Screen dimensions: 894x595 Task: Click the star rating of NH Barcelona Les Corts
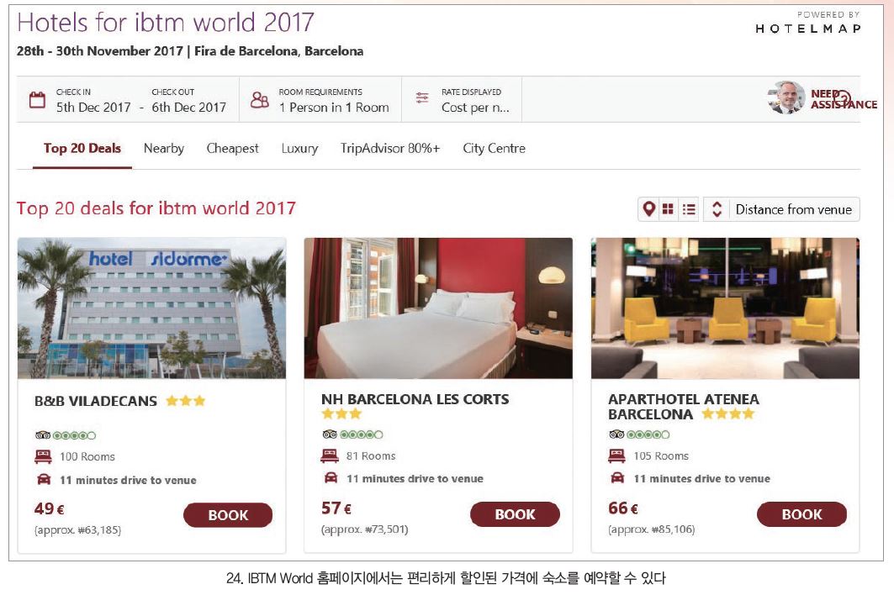tap(341, 413)
